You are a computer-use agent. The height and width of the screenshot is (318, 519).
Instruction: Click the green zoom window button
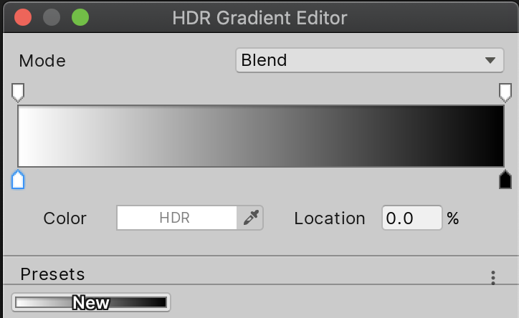[x=80, y=17]
